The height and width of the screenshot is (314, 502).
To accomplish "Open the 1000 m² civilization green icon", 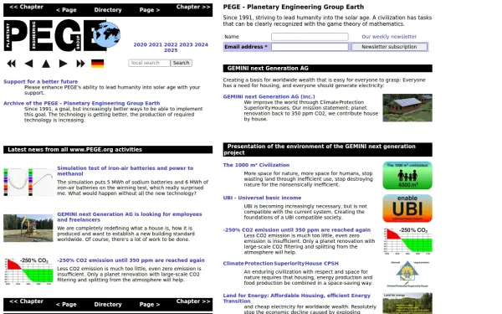I will pos(407,175).
